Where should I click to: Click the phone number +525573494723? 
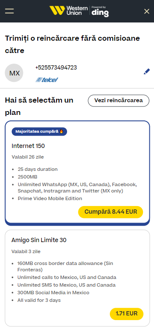(x=56, y=67)
